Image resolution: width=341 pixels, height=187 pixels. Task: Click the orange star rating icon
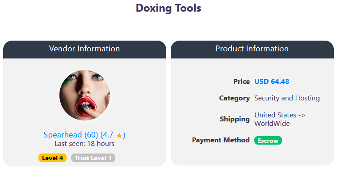(x=119, y=135)
